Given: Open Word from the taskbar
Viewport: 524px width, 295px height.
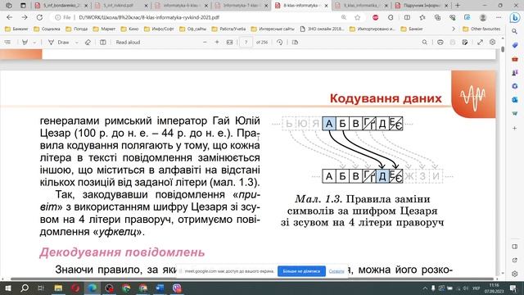Looking at the screenshot, I should [160, 288].
